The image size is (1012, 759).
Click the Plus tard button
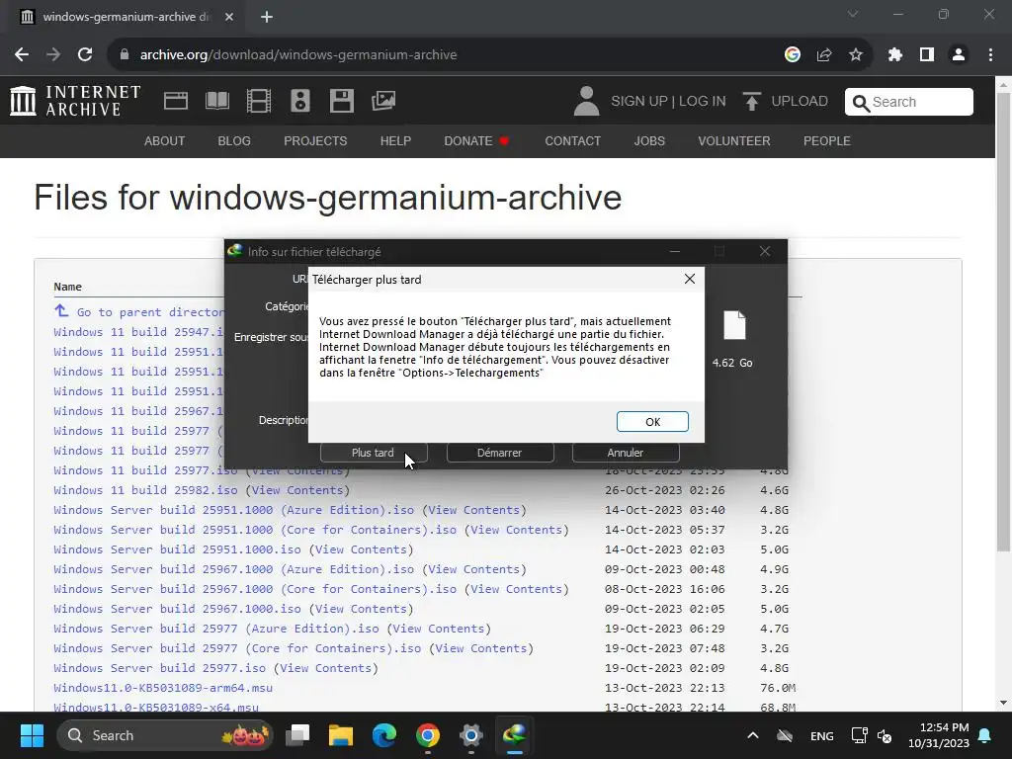(x=373, y=453)
